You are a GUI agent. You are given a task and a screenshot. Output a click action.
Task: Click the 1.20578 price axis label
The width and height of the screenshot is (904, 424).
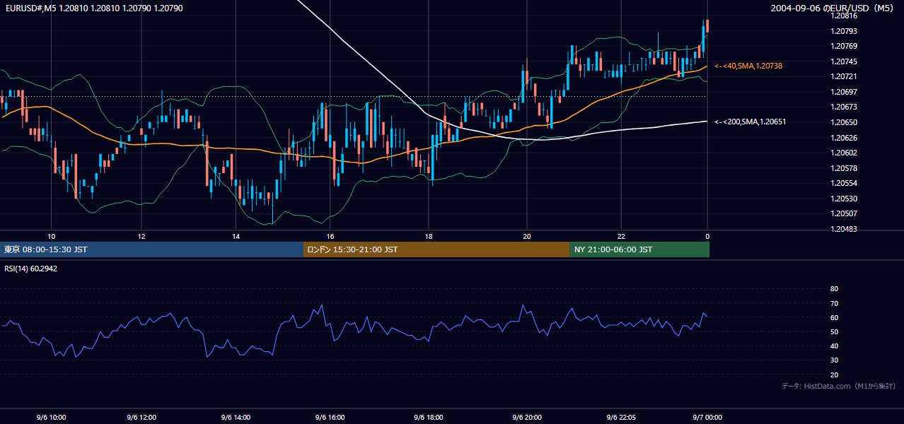point(843,168)
